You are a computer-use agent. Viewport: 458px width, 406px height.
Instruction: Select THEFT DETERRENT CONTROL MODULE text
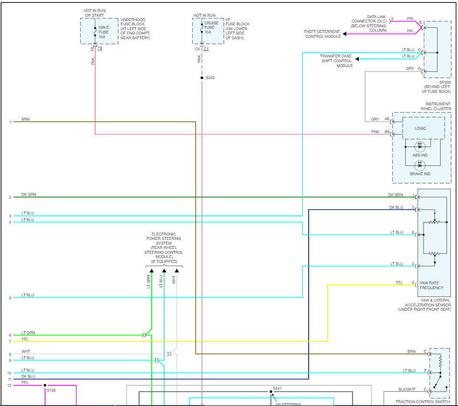tap(322, 34)
